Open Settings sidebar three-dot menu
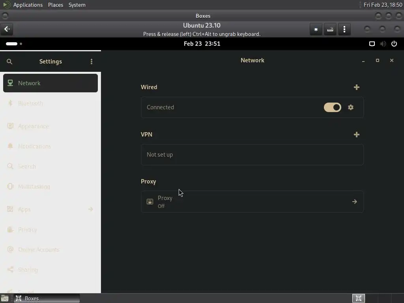Image resolution: width=404 pixels, height=303 pixels. [x=92, y=62]
